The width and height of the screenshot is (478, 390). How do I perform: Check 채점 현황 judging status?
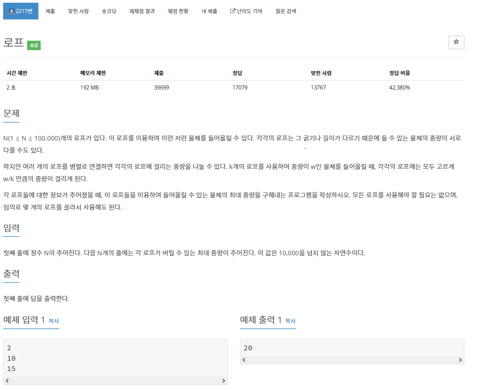pyautogui.click(x=177, y=11)
